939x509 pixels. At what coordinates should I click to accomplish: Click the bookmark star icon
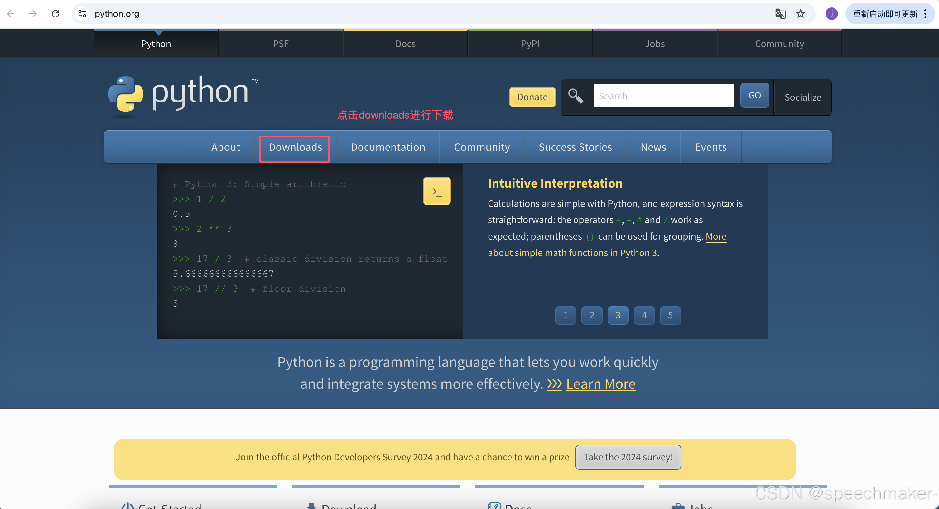pyautogui.click(x=800, y=14)
